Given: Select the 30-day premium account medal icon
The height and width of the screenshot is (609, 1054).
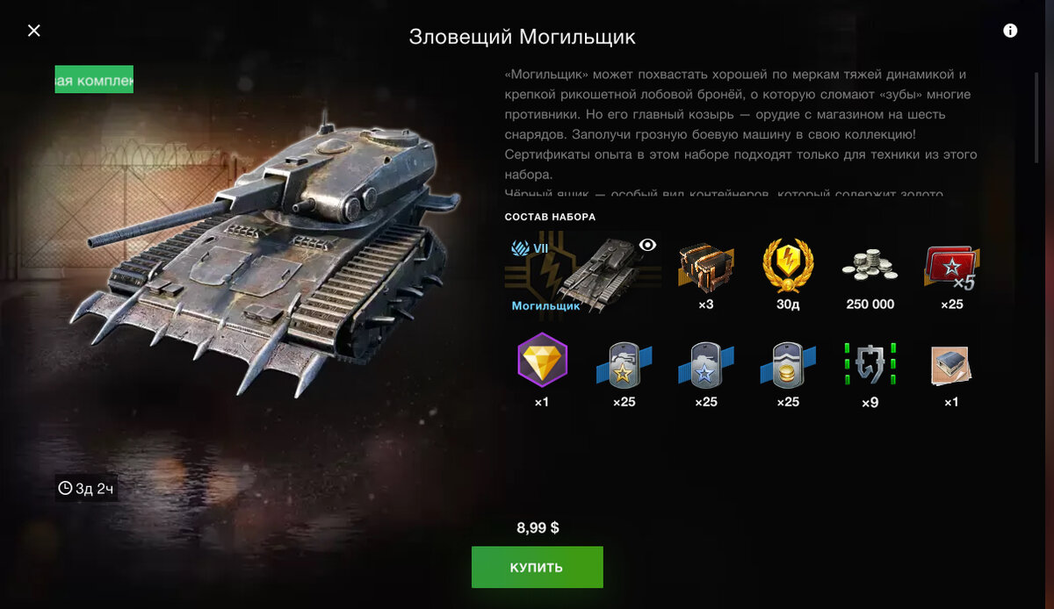Looking at the screenshot, I should click(x=788, y=267).
